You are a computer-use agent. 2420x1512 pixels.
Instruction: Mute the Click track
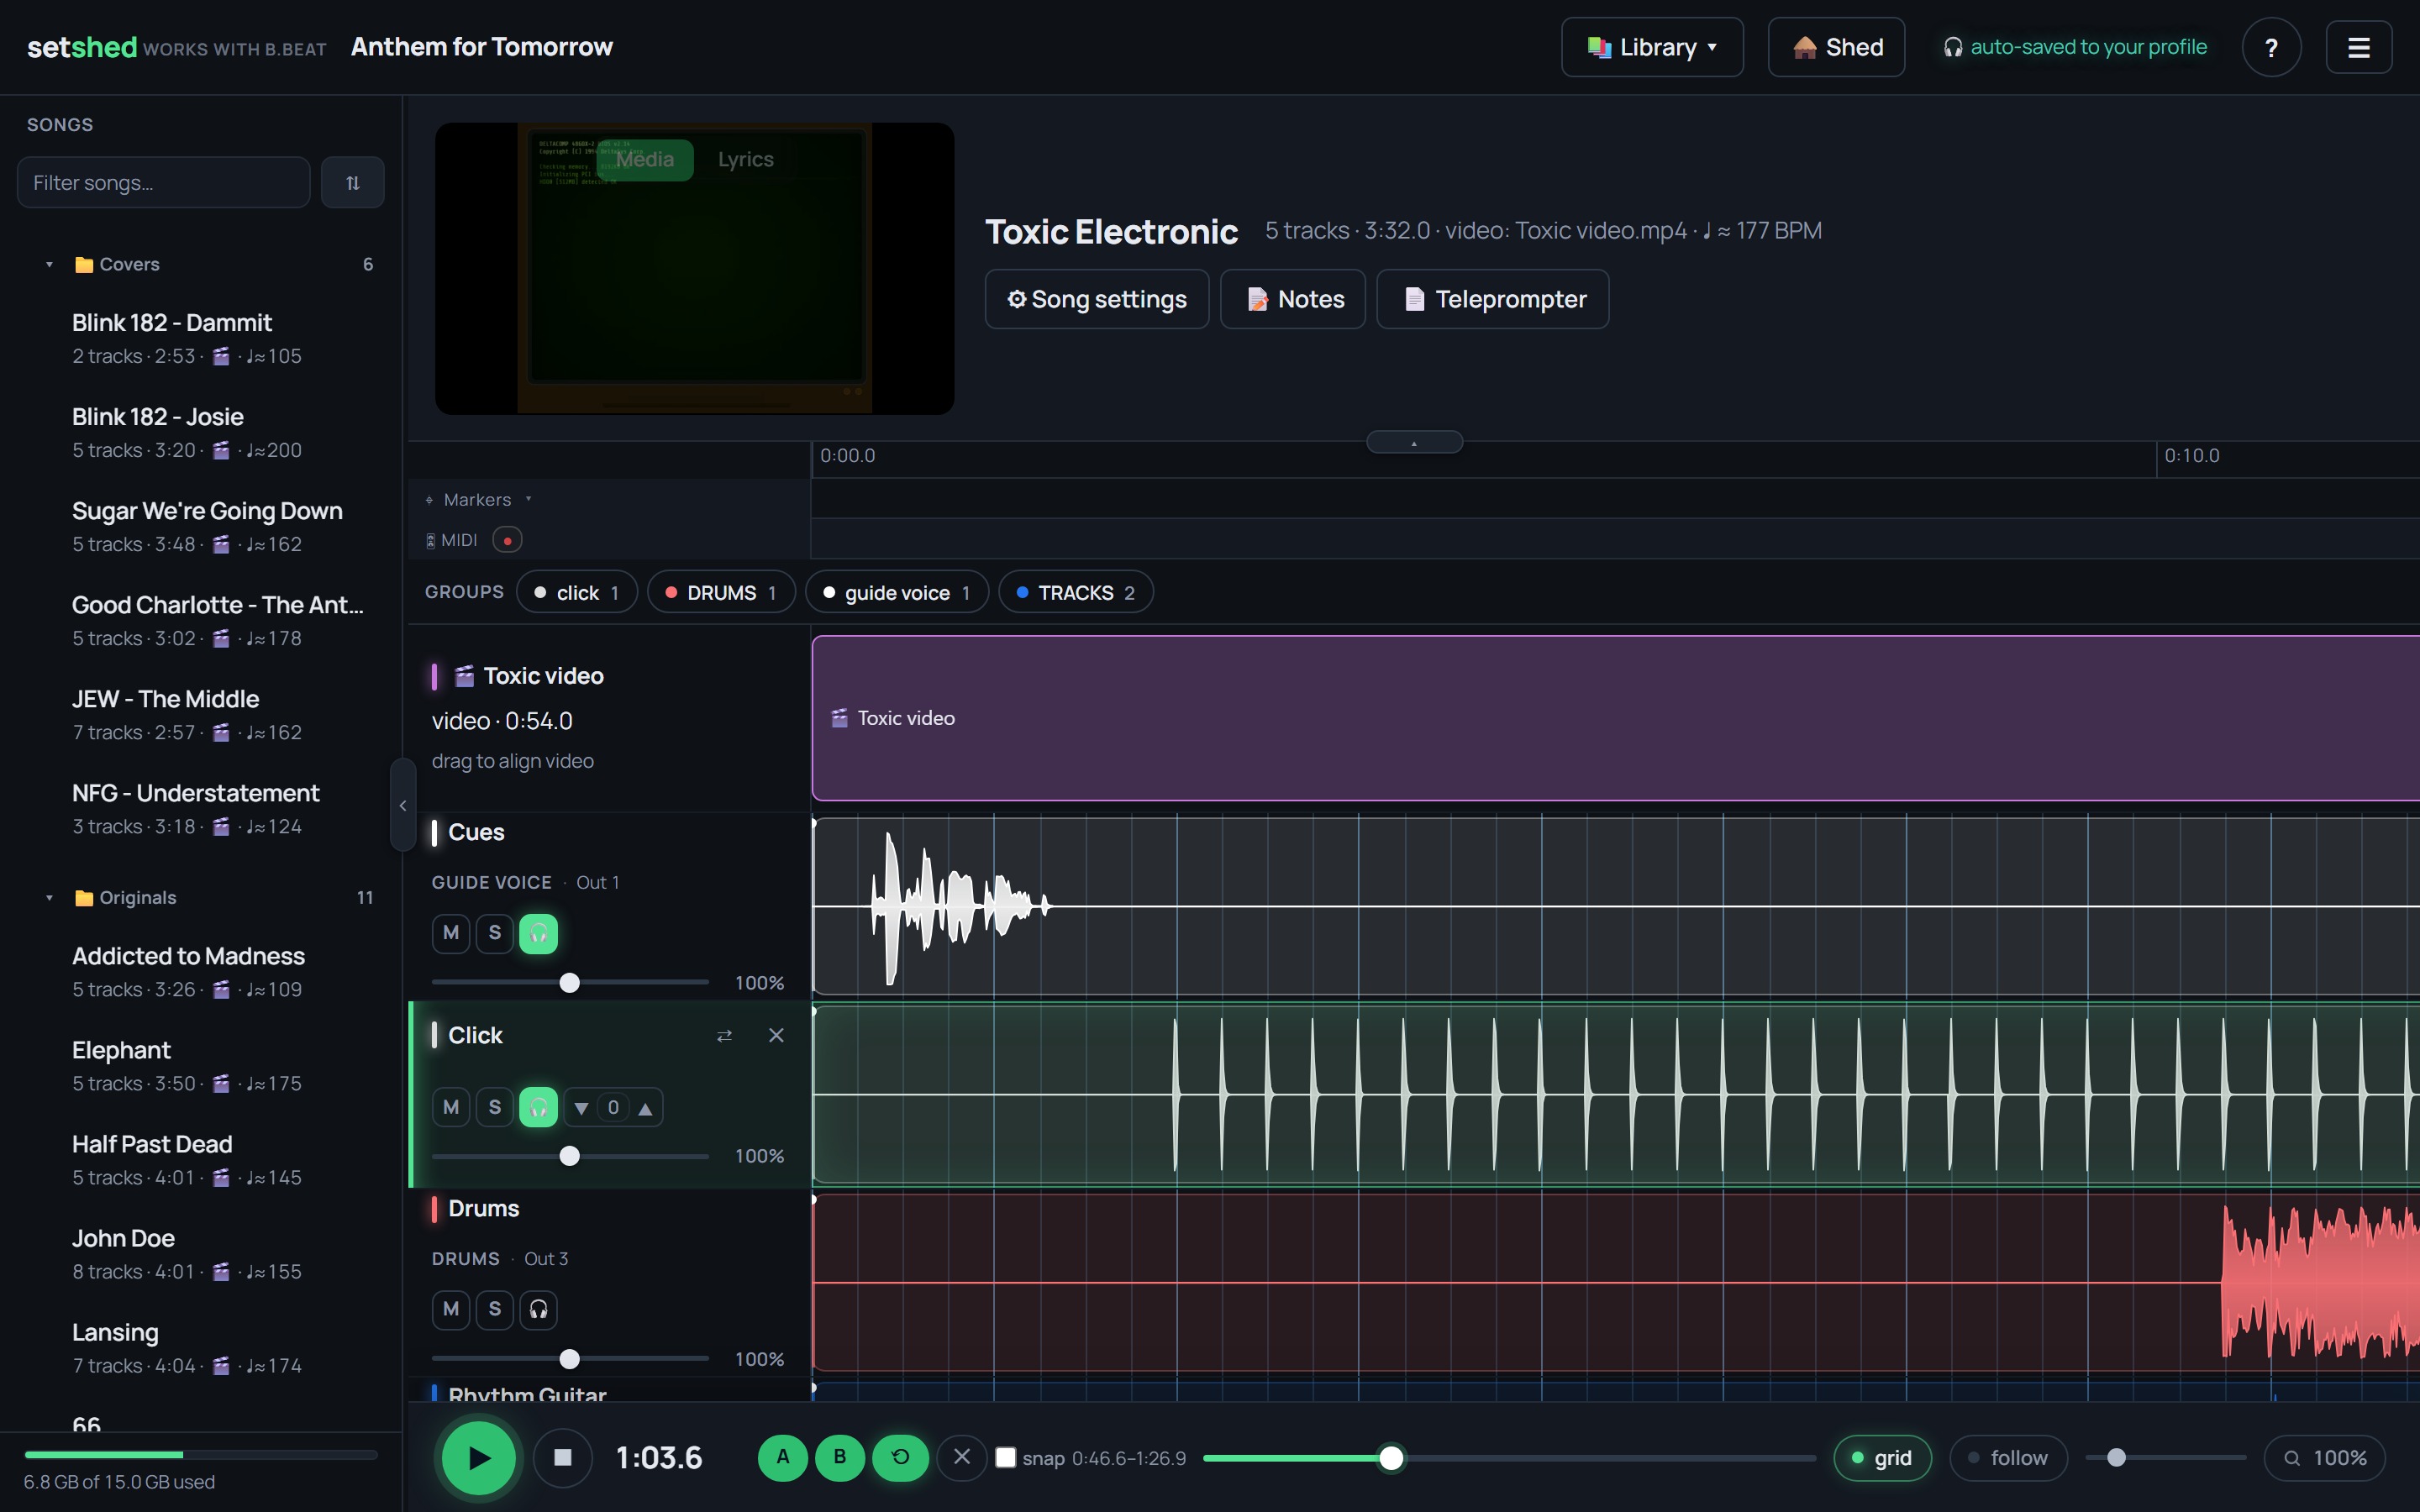click(x=451, y=1108)
